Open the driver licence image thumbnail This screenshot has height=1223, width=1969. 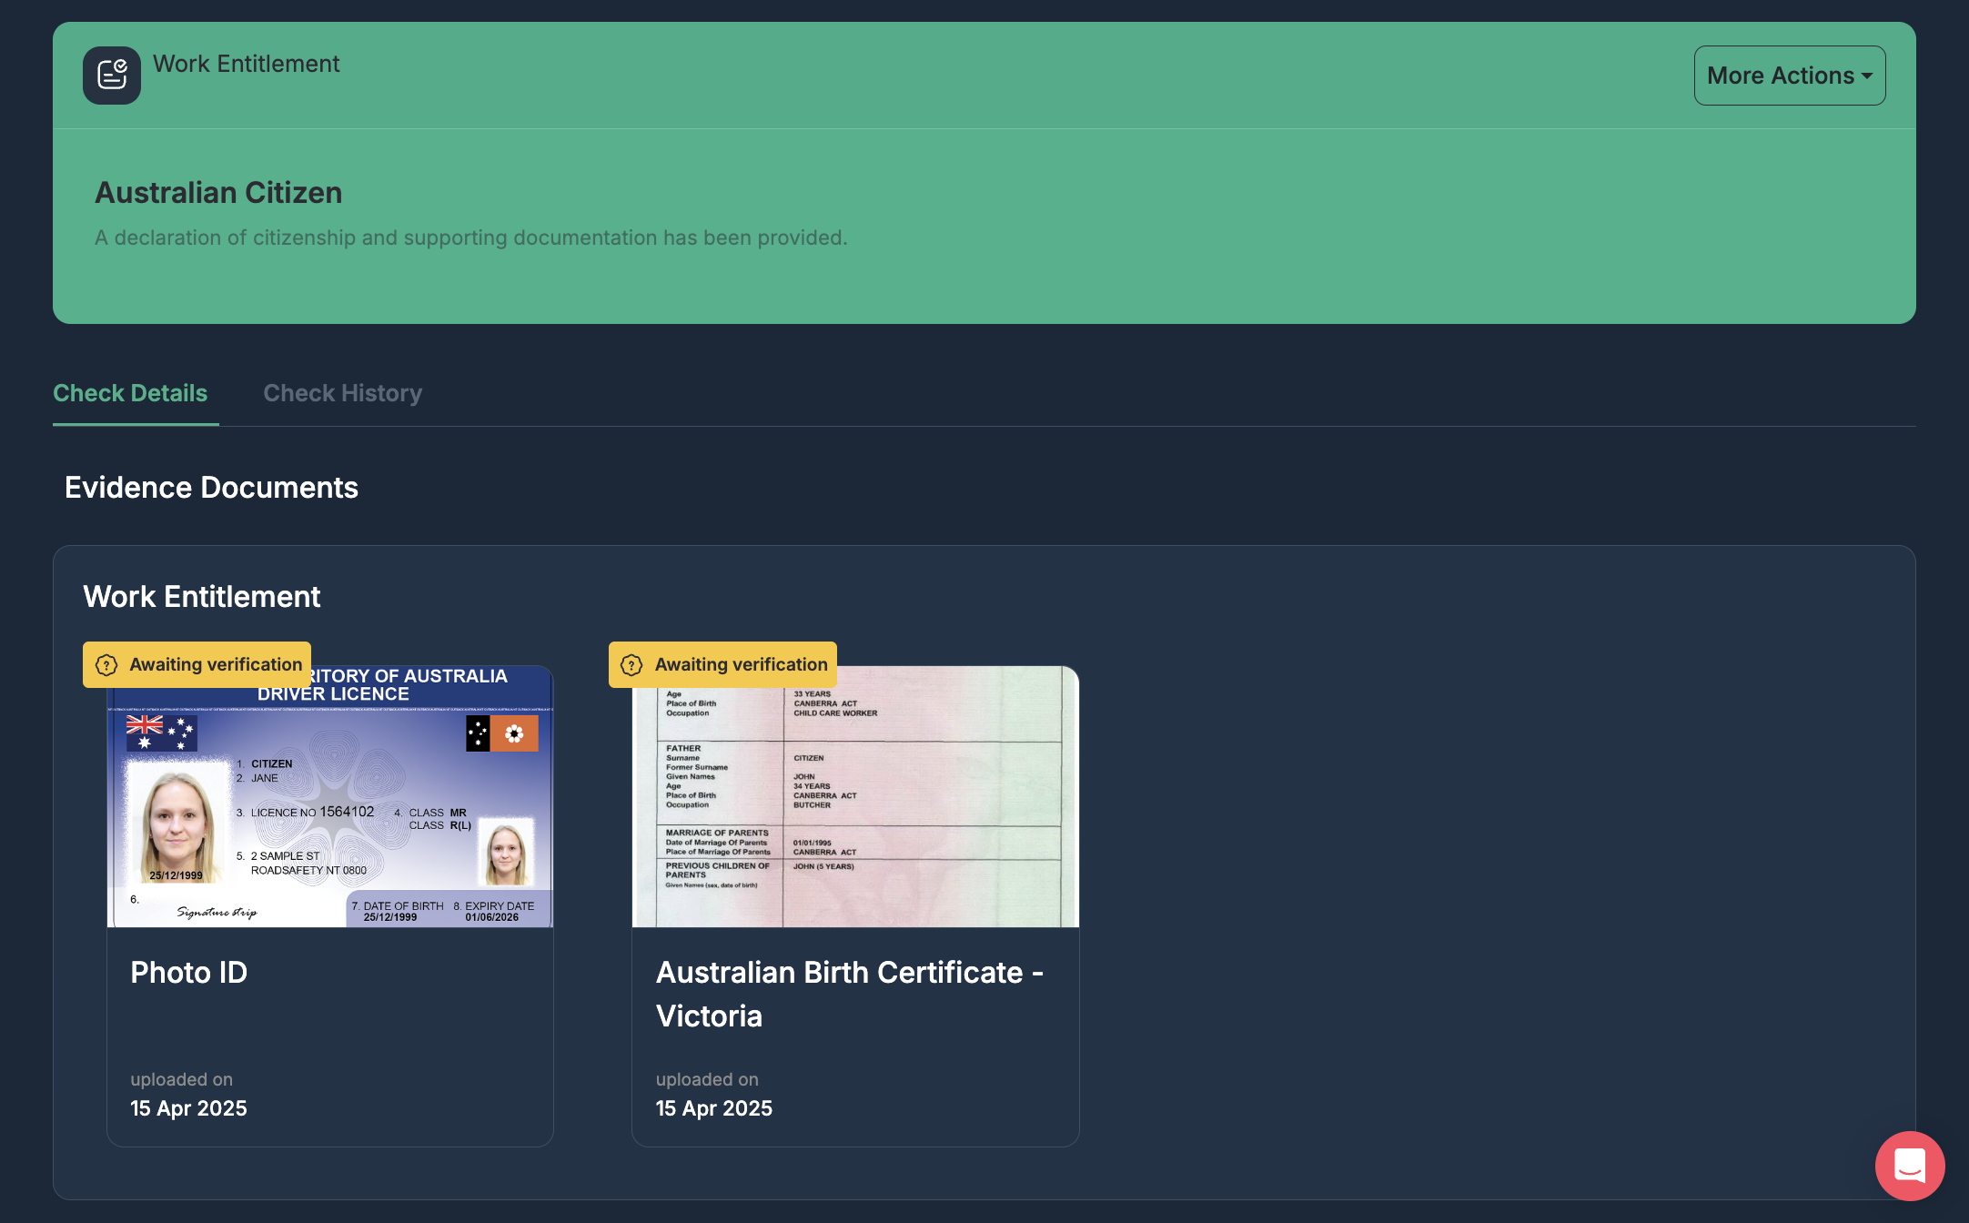(330, 796)
